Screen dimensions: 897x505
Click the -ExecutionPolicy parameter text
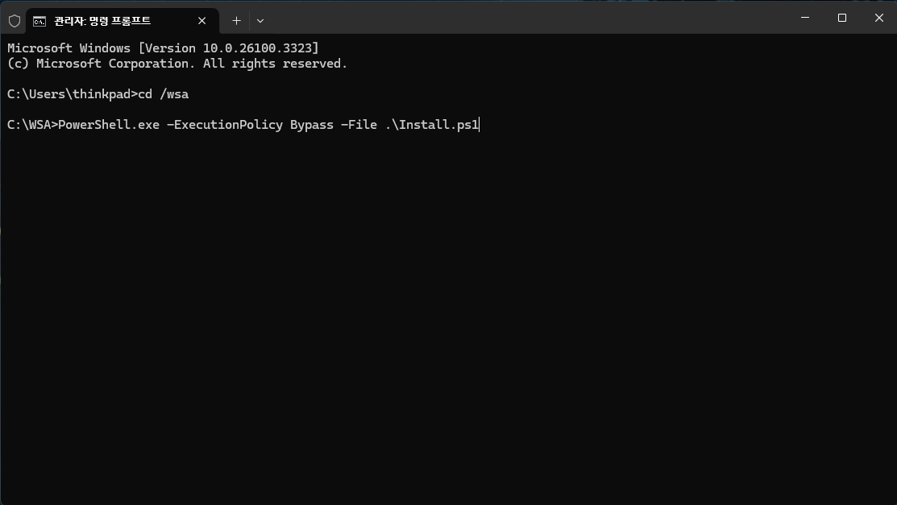(225, 125)
